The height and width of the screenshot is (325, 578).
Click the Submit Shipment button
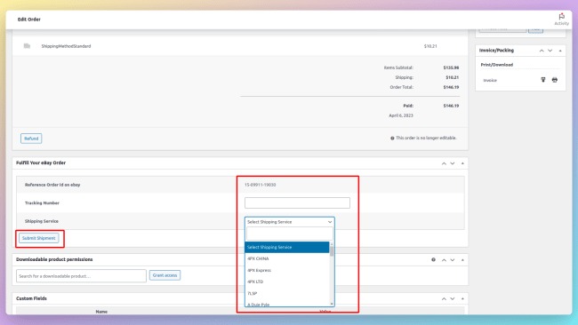tap(39, 238)
